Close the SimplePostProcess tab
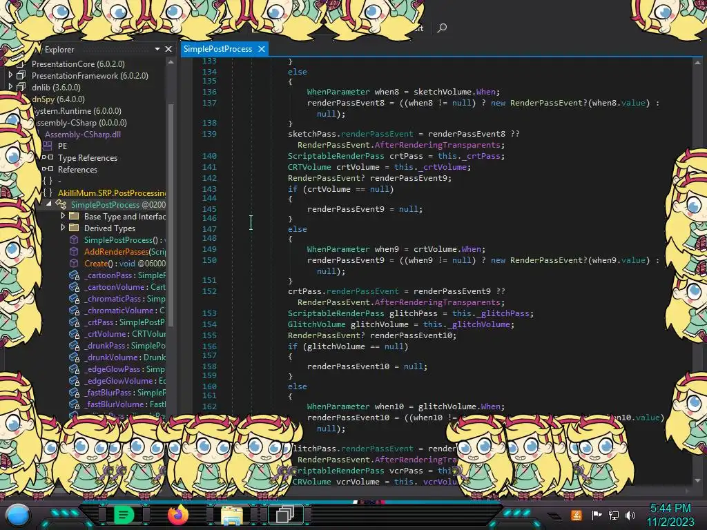 pyautogui.click(x=262, y=49)
